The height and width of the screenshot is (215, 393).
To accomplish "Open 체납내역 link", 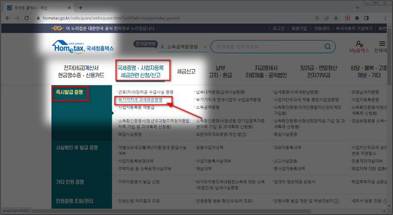I will click(204, 168).
